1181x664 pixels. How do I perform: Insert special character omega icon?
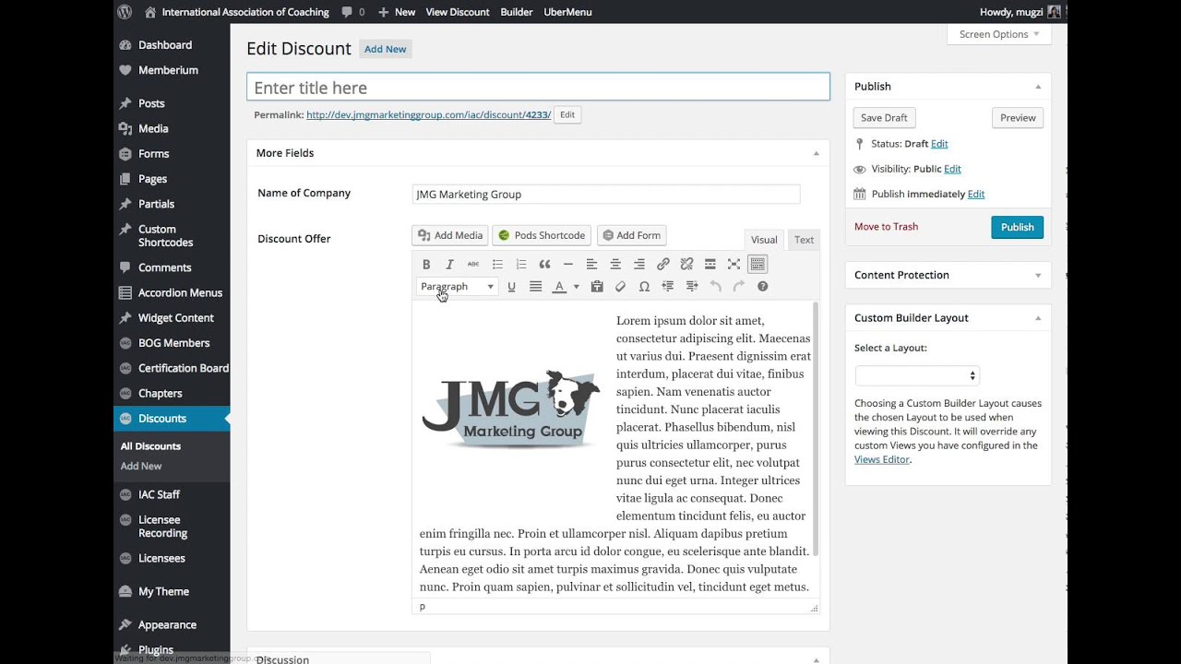[x=644, y=287]
